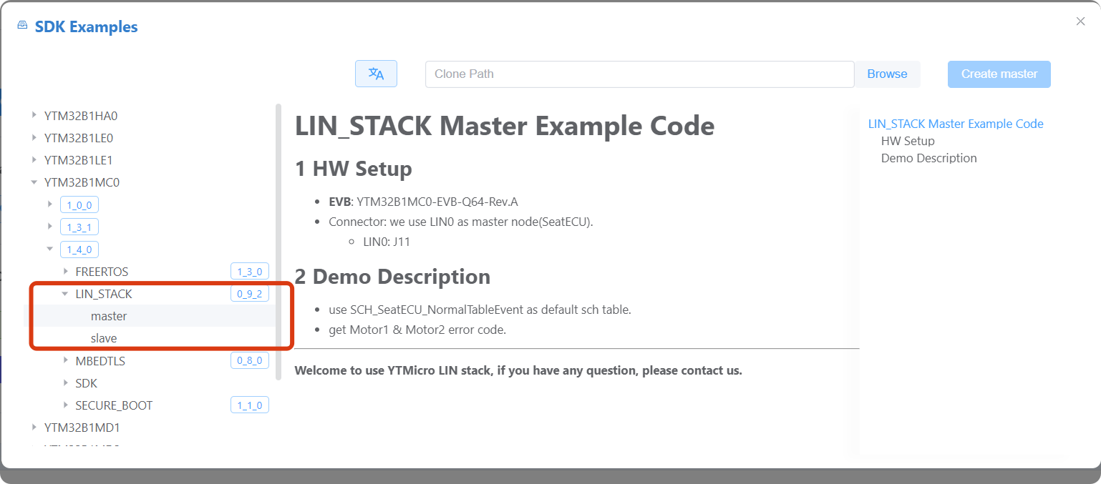Close the SDK Examples dialog
Viewport: 1101px width, 484px height.
(x=1080, y=21)
